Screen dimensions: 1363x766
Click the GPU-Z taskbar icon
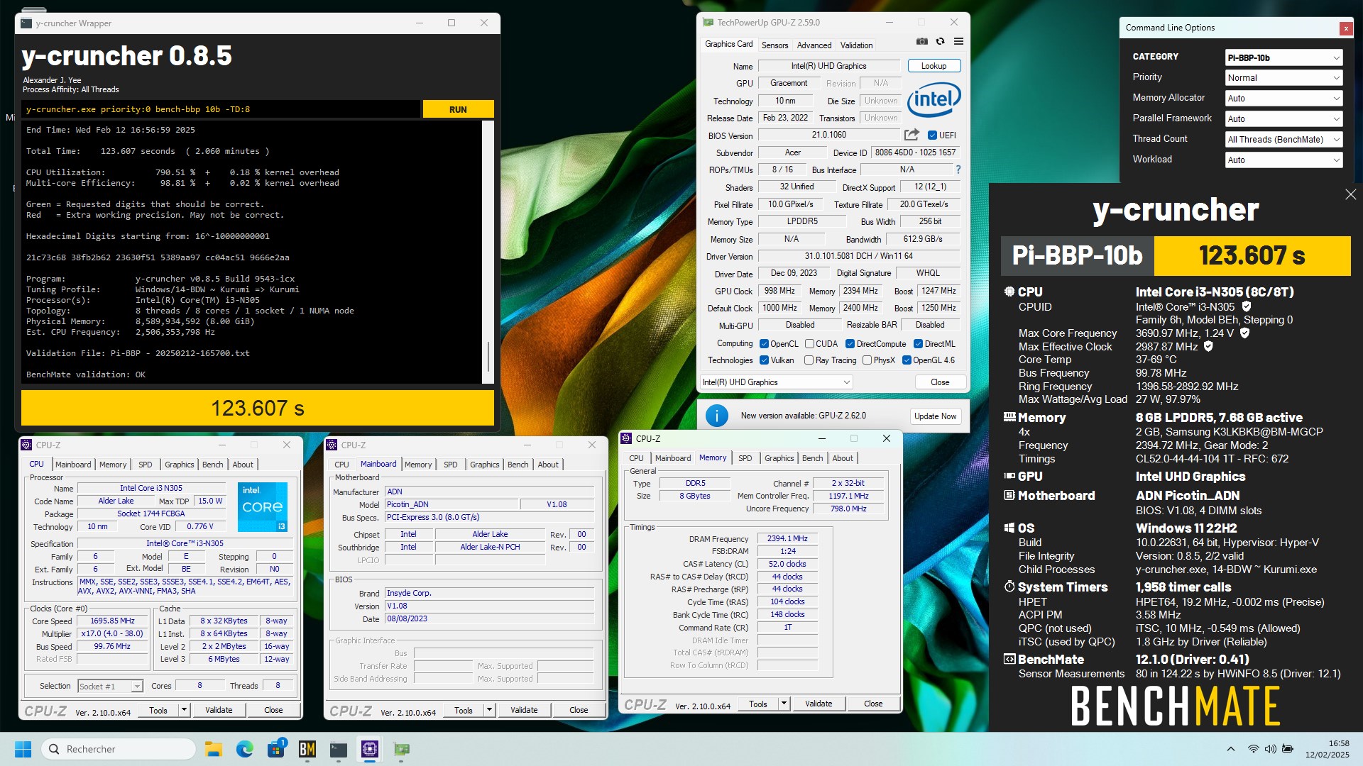click(401, 749)
